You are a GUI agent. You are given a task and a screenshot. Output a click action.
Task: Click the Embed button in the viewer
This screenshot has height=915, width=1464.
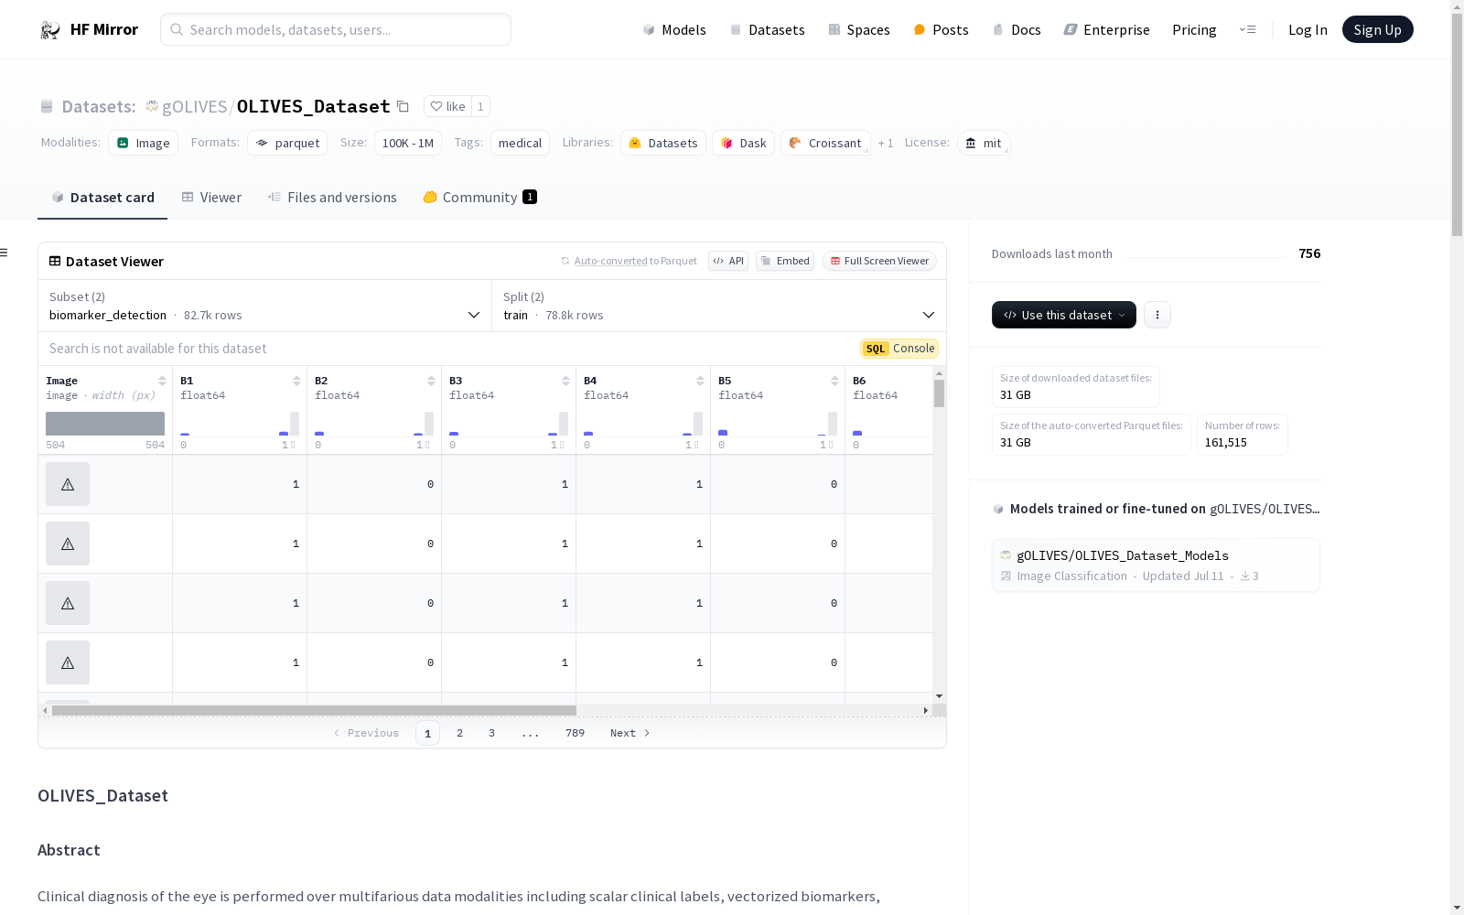tap(785, 261)
